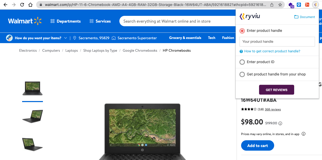This screenshot has width=322, height=160.
Task: Select the first front-view laptop thumbnail
Action: 33,88
